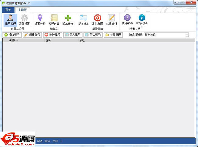Screen dimensions: 198x147
Task: Click 咨询&投诉 info icon
Action: [142, 20]
